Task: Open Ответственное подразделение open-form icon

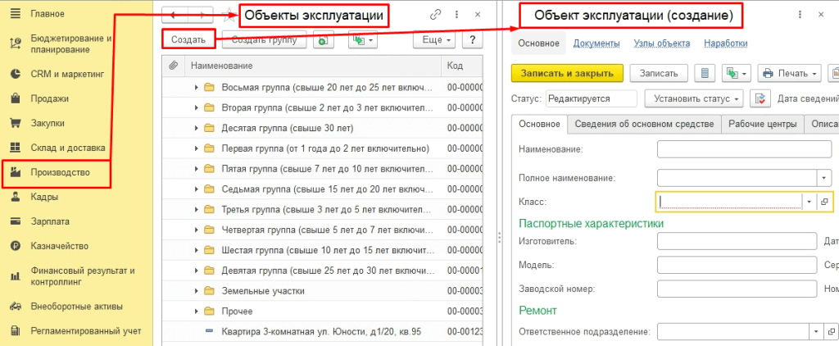Action: pyautogui.click(x=831, y=331)
